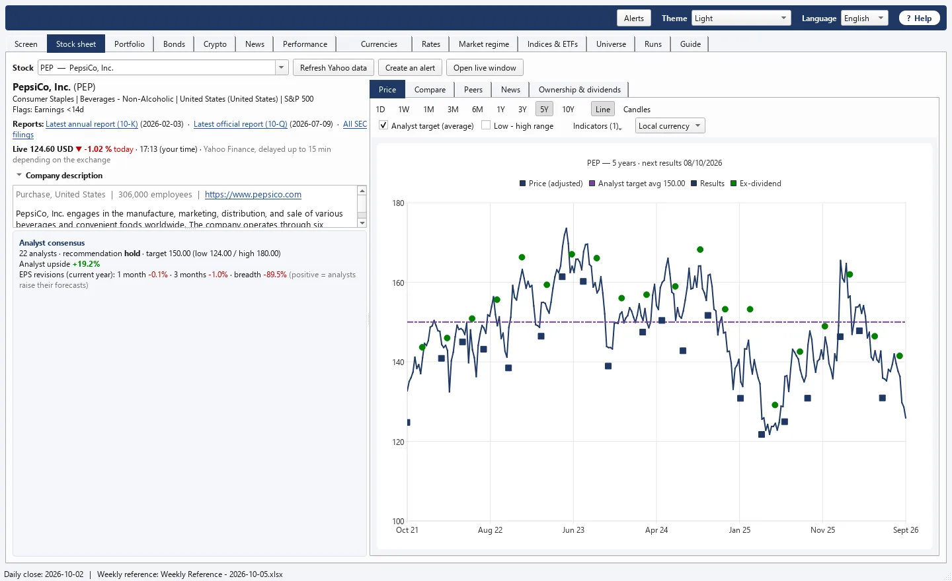The image size is (952, 581).
Task: Open the Stock selector dropdown arrow
Action: point(282,67)
